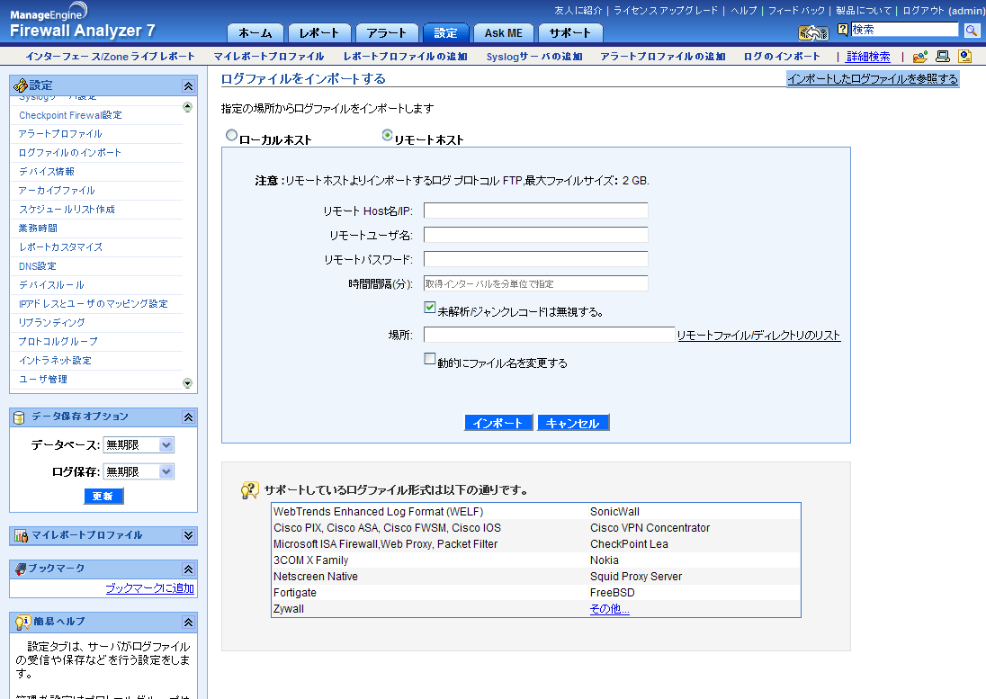Click the 更新 button
Image resolution: width=986 pixels, height=699 pixels.
coord(103,497)
